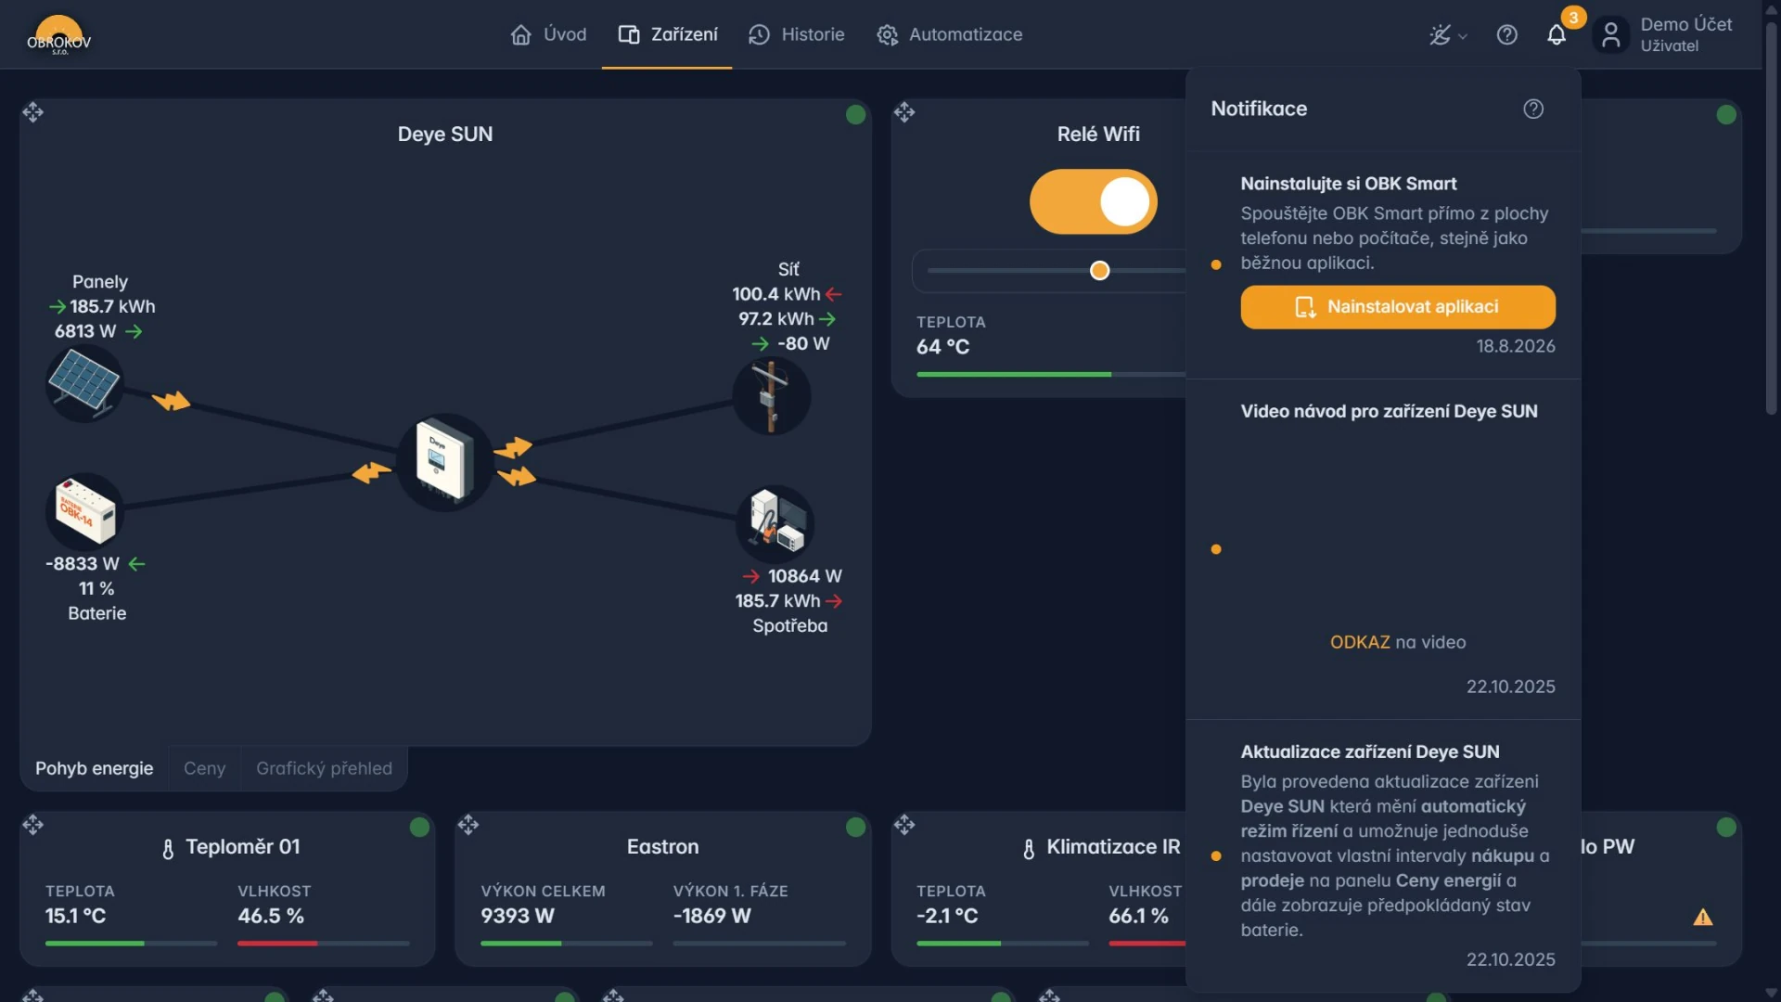Select the Grafický přehled tab

pyautogui.click(x=324, y=768)
